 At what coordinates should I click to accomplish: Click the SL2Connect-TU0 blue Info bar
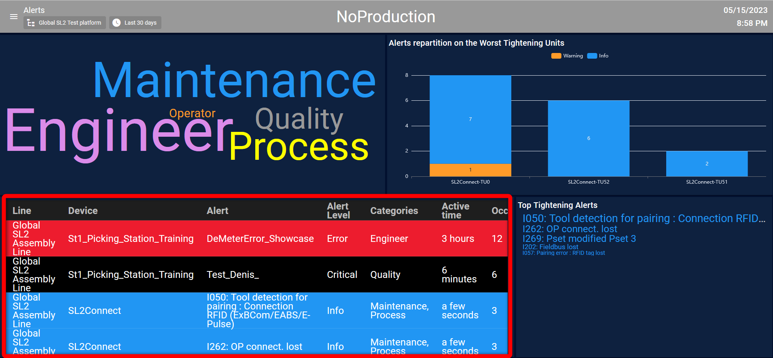[x=470, y=119]
